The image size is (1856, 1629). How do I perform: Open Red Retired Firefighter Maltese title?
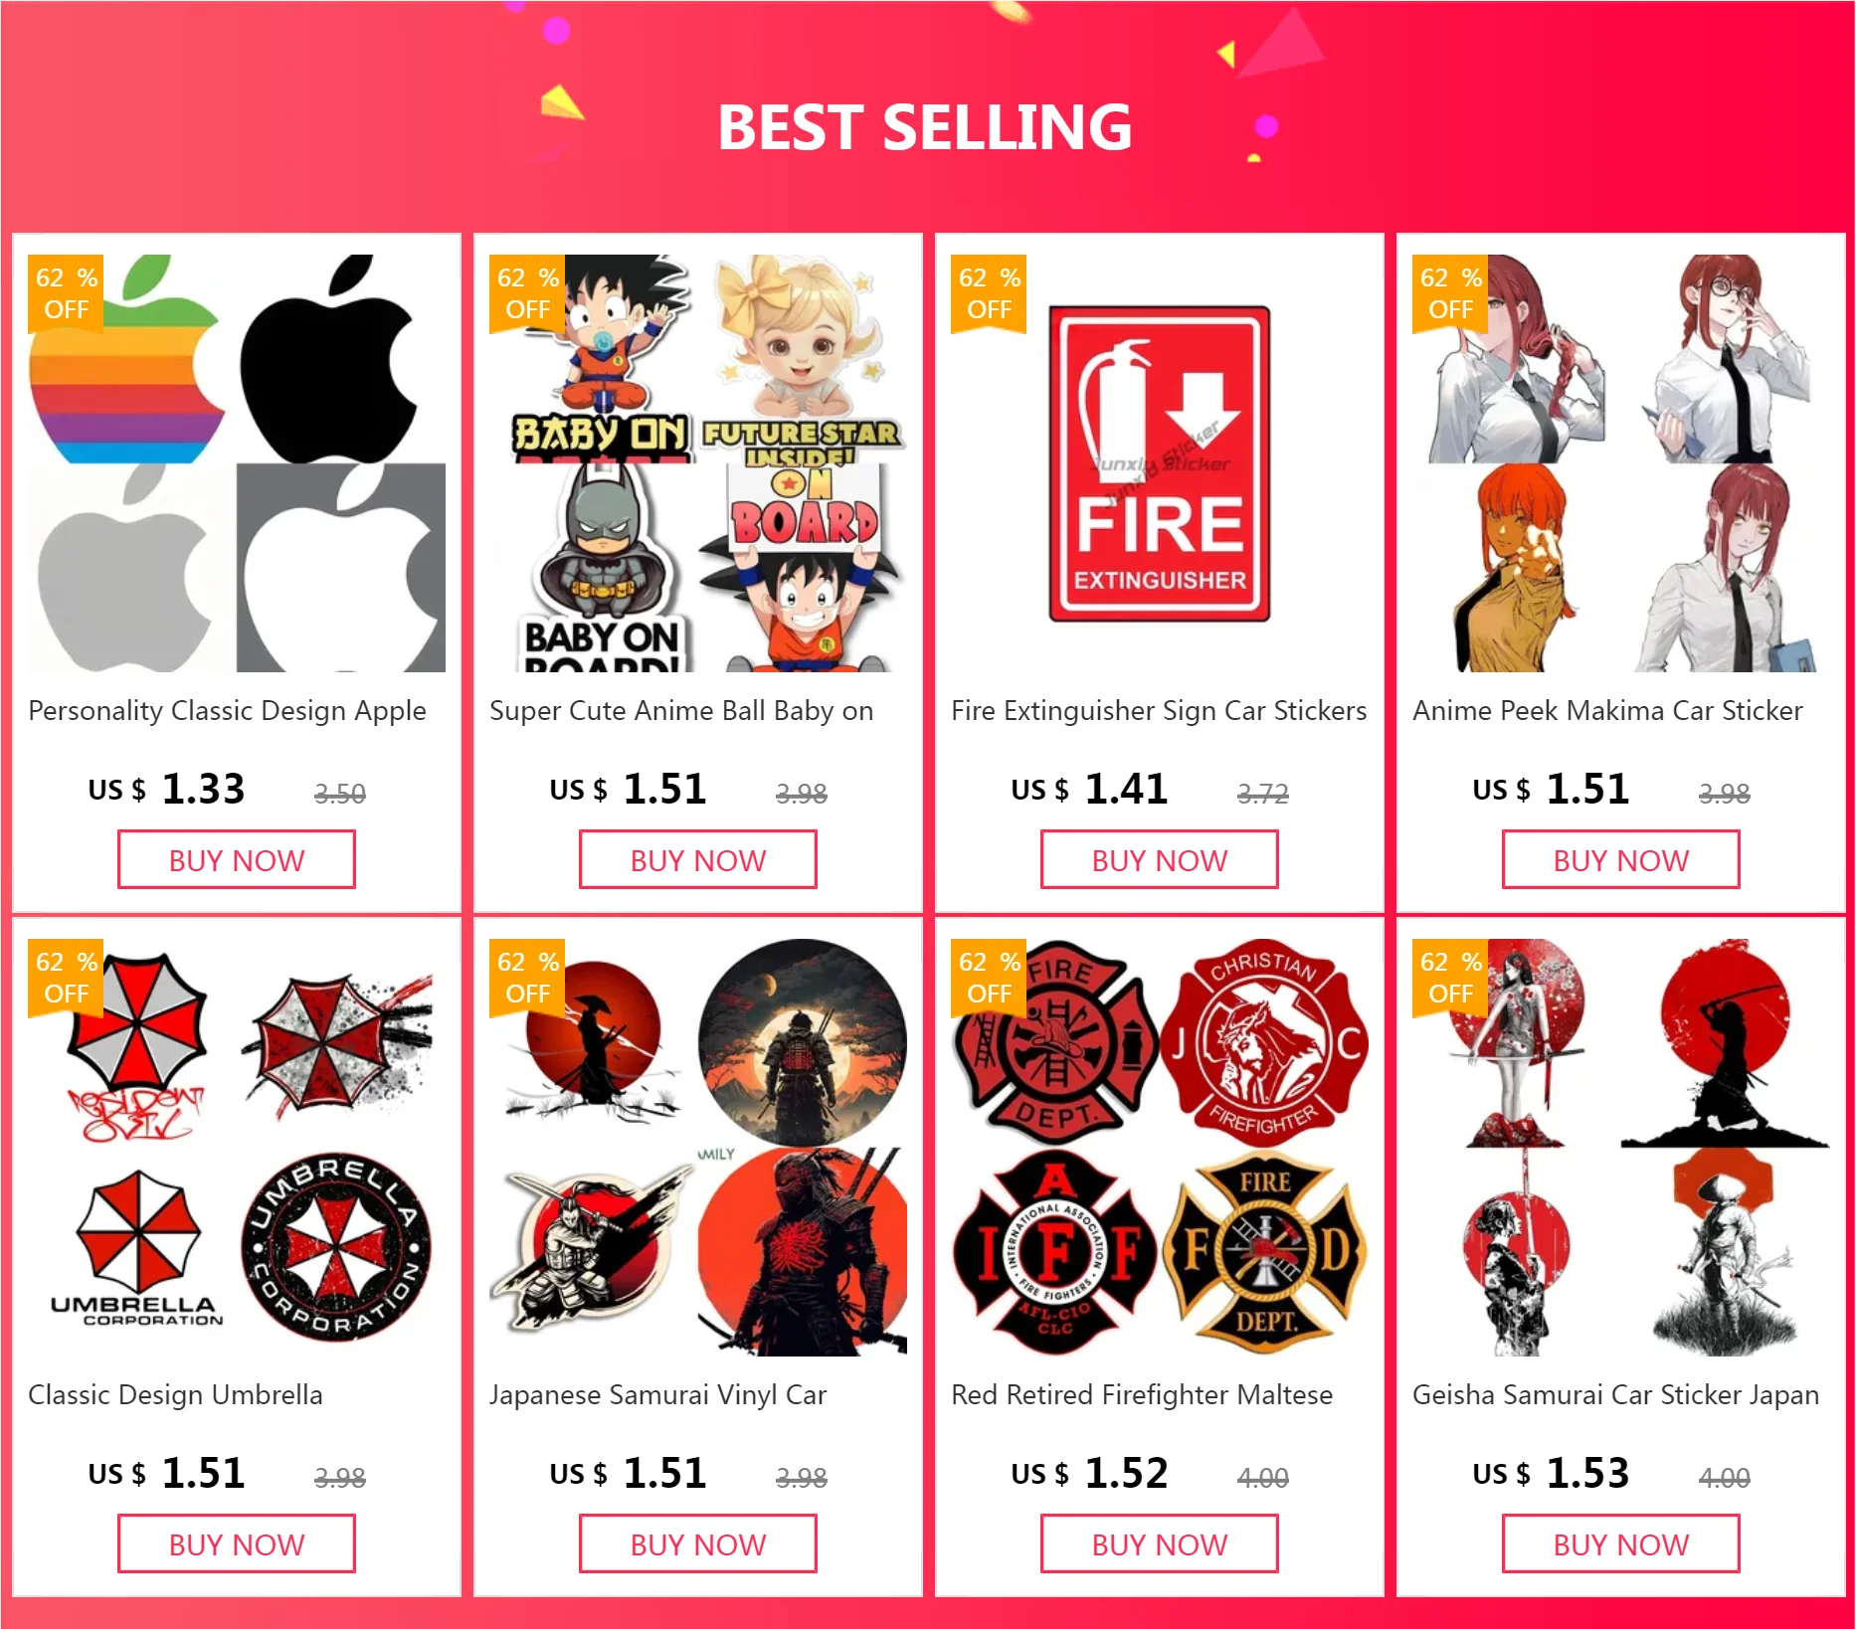pos(1142,1395)
